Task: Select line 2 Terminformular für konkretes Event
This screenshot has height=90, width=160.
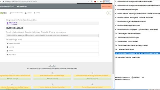Action: pyautogui.click(x=133, y=1)
